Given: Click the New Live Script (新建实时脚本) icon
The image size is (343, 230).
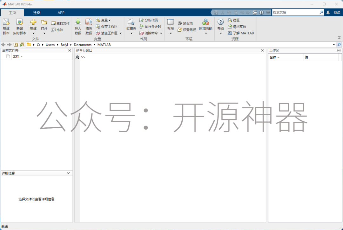Looking at the screenshot, I should point(20,22).
